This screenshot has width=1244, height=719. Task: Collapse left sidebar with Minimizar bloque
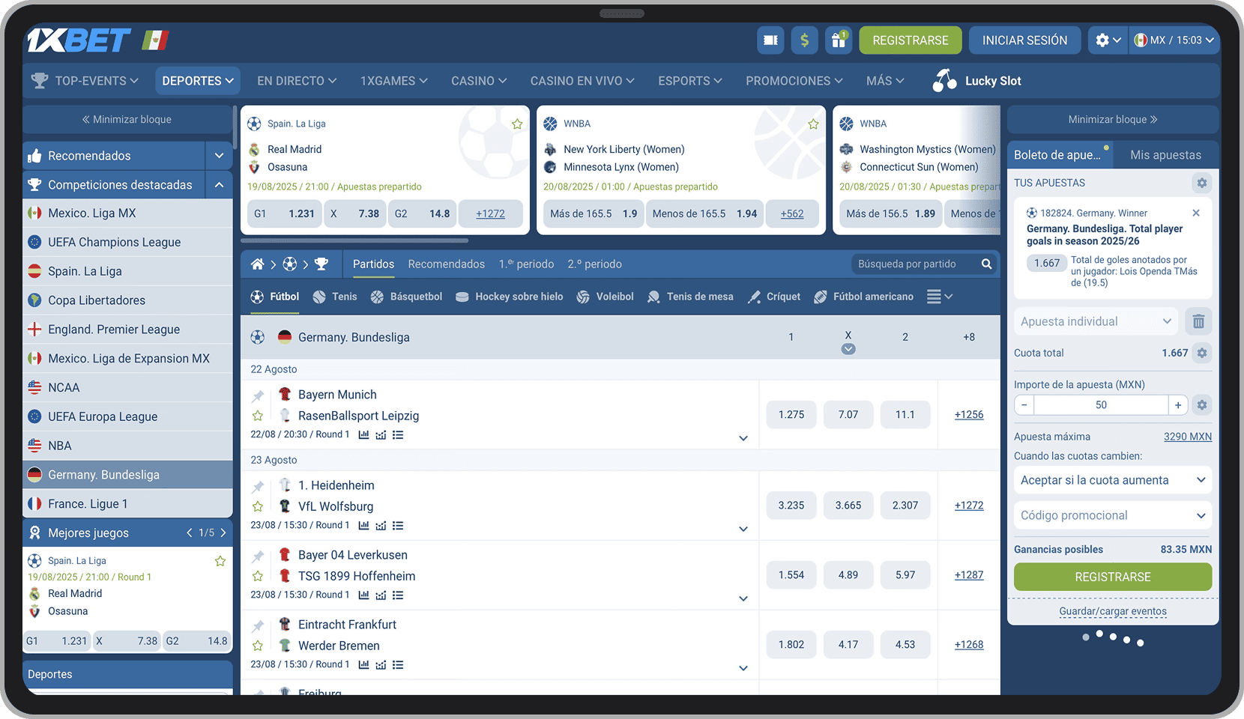point(127,119)
